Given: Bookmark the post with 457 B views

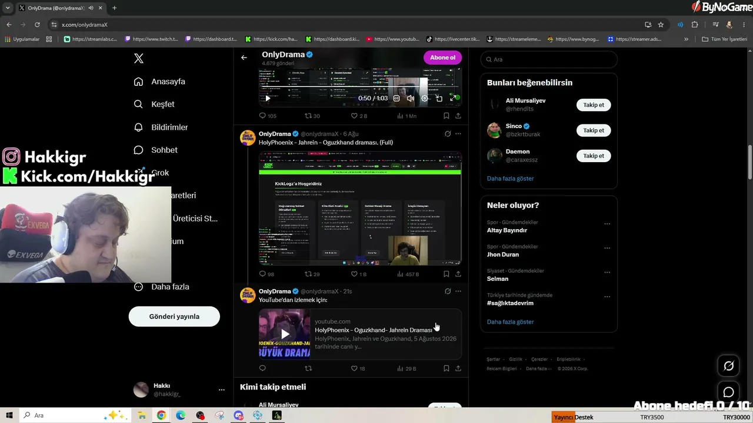Looking at the screenshot, I should pos(447,274).
